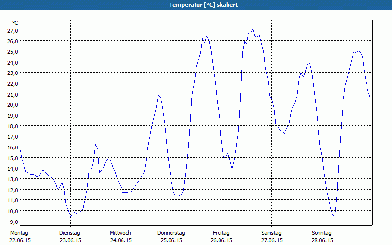Select the 9,0 label at the axis bottom
The image size is (392, 245).
tap(13, 221)
